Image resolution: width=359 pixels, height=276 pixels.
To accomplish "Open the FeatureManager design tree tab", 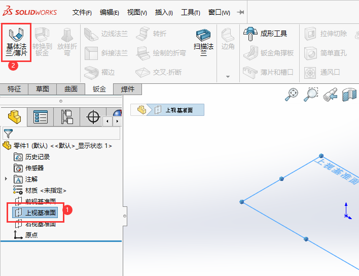I will (14, 117).
